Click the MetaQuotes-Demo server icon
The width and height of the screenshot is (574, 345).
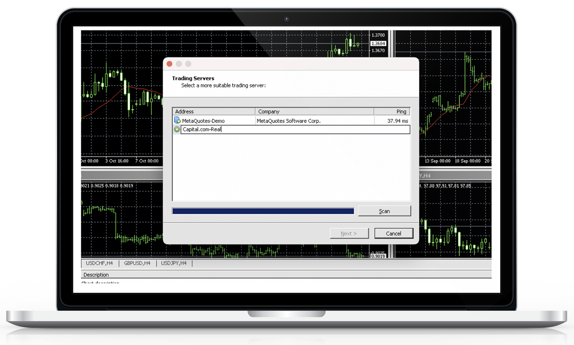(177, 120)
